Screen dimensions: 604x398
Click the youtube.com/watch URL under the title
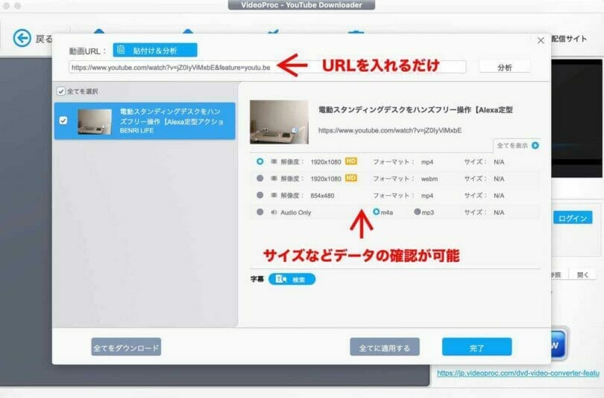[x=390, y=131]
